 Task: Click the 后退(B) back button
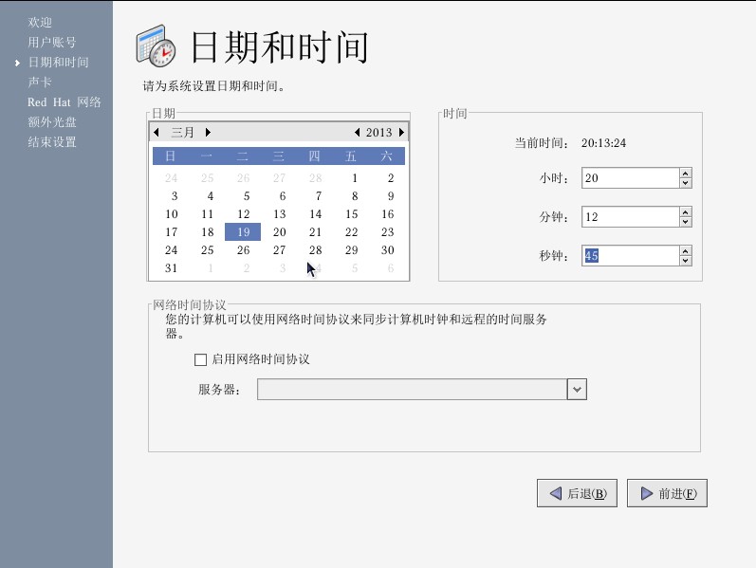coord(577,493)
